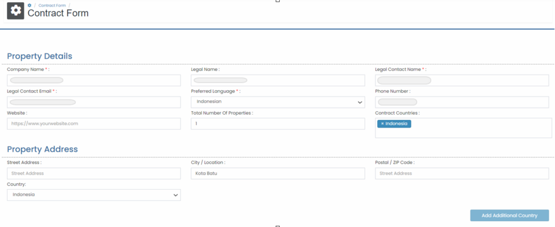Image resolution: width=555 pixels, height=227 pixels.
Task: Click the Legal Contact Email field
Action: tap(94, 102)
